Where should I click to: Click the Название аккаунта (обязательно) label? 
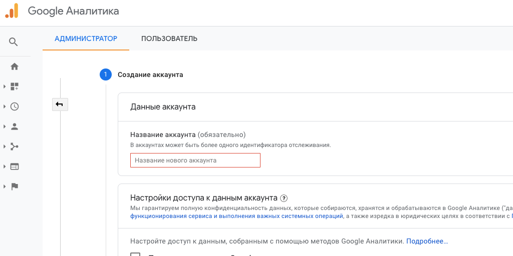[x=188, y=134]
